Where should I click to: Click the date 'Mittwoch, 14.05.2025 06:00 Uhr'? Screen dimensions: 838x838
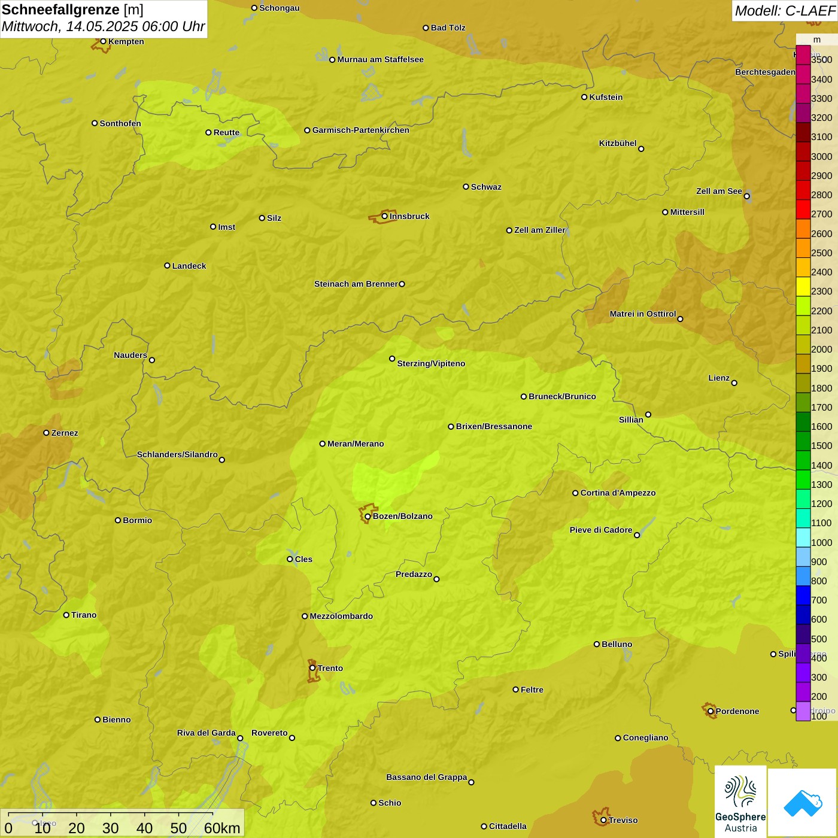(x=103, y=27)
